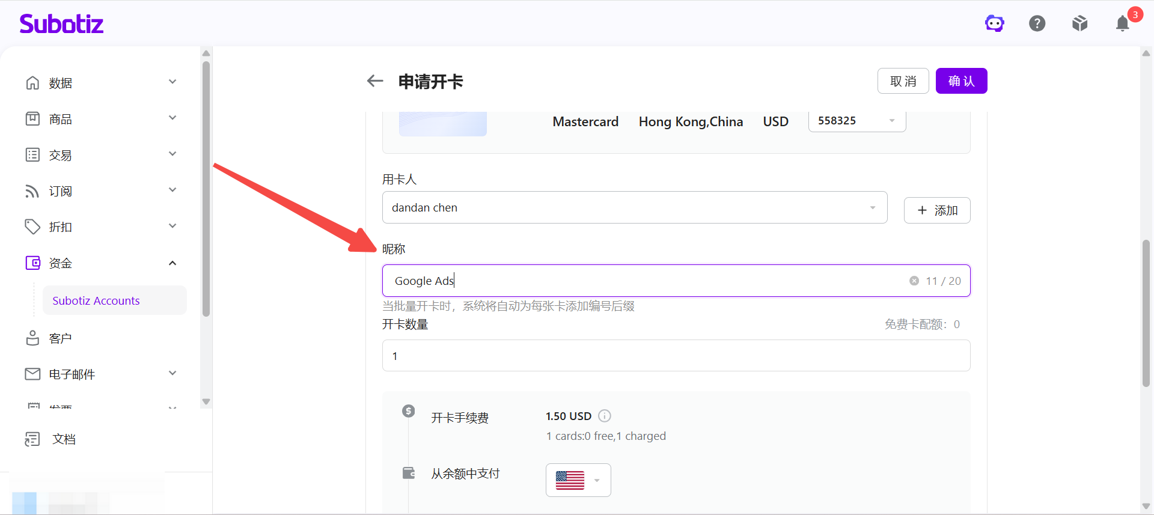Click the wallet icon beside 资金
The image size is (1154, 515).
click(32, 263)
